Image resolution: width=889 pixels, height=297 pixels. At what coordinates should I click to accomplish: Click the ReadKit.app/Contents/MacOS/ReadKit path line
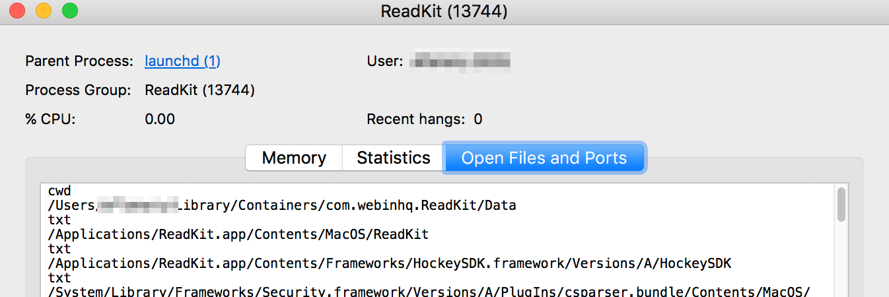[x=238, y=234]
